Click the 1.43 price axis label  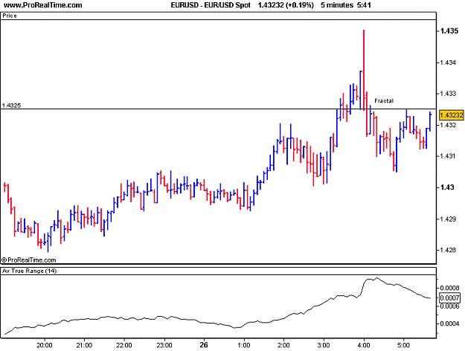[x=447, y=187]
